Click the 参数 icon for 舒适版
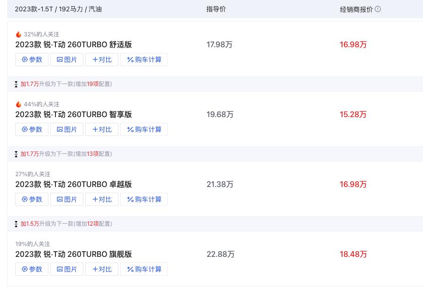423x289 pixels. point(25,59)
